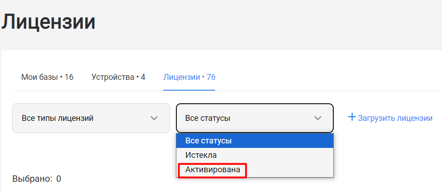Open the Все типы лицензий dropdown
The height and width of the screenshot is (193, 442).
[91, 118]
